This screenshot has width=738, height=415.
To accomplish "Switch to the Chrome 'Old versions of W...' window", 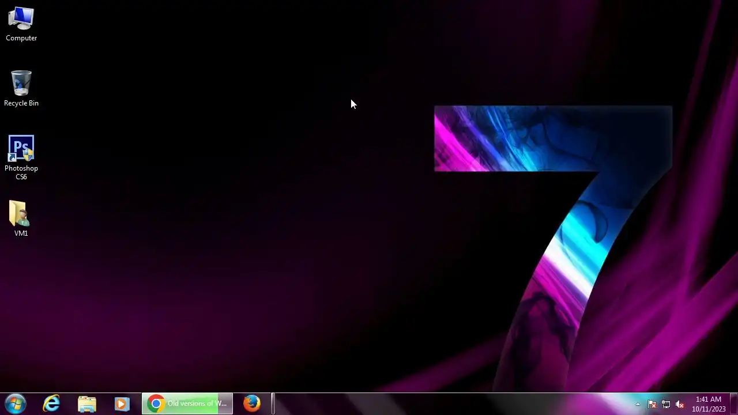I will tap(187, 403).
